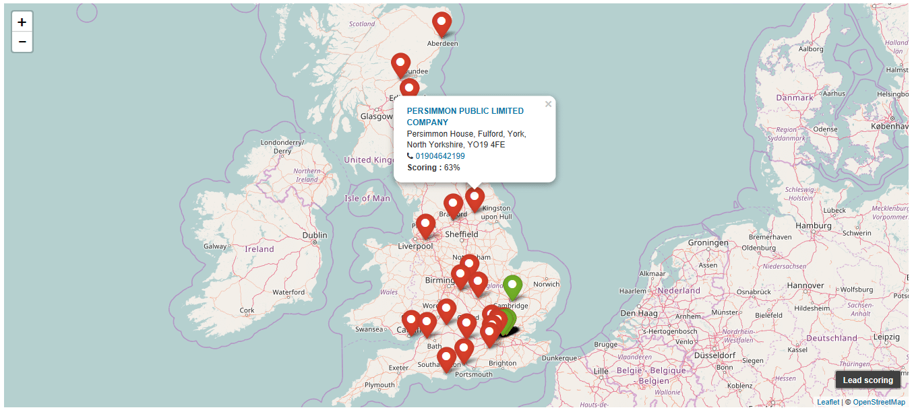Open the red marker covering the Cardiff label

tap(411, 323)
